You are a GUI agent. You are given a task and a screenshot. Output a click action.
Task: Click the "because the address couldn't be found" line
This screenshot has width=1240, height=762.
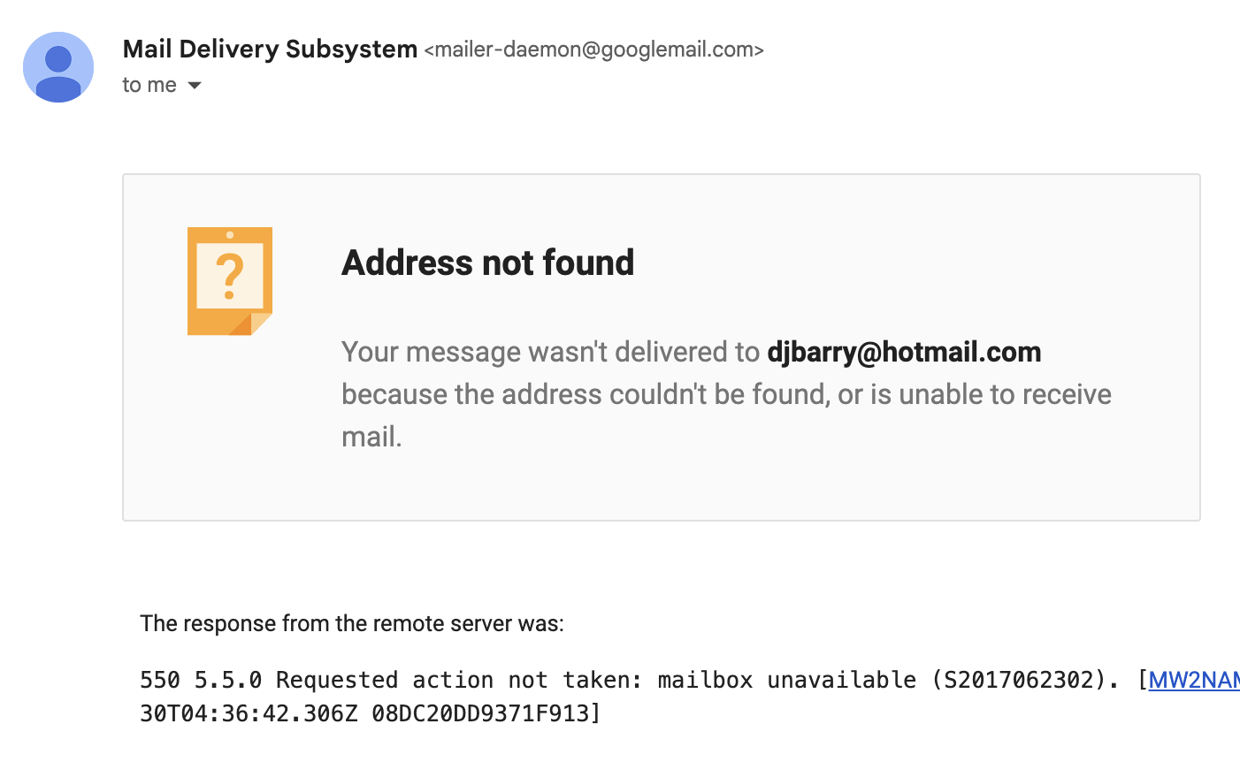[x=584, y=394]
